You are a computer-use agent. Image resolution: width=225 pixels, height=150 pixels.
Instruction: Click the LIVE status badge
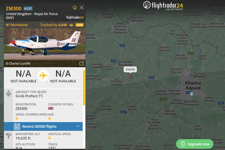pos(80,25)
